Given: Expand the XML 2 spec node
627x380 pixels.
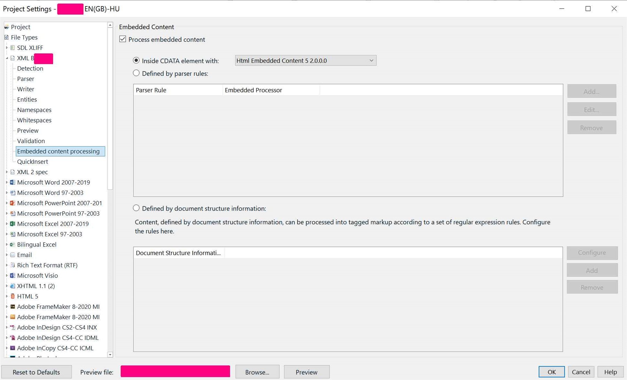Looking at the screenshot, I should pos(7,172).
